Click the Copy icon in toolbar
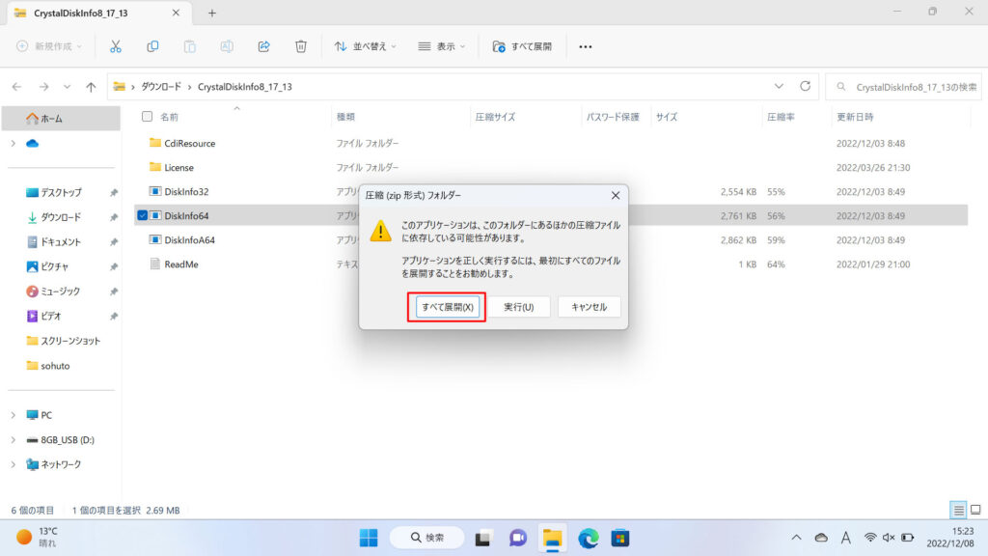The image size is (988, 556). click(x=152, y=46)
